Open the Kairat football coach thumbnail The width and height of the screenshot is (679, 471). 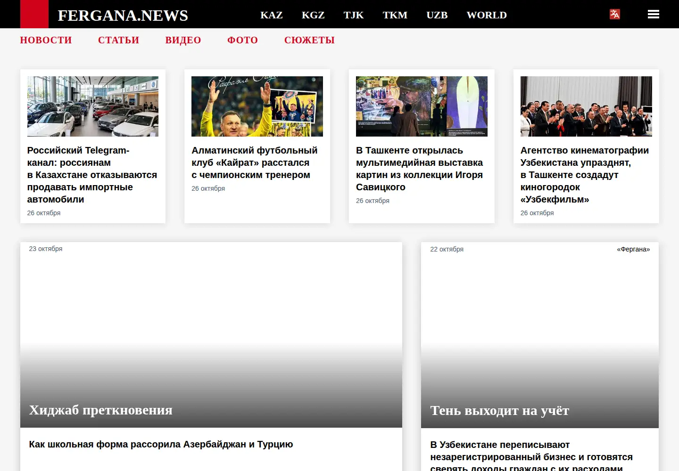click(x=257, y=106)
